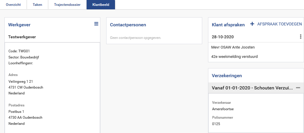Click the Klant afspraken heading
Viewport: 304px width, 133px height.
(x=228, y=25)
